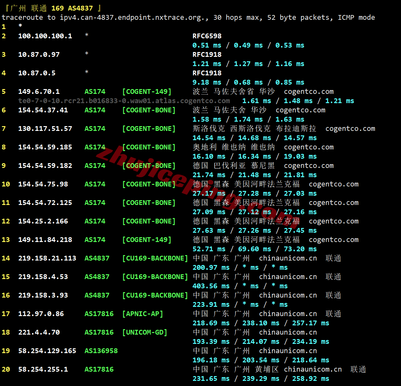Screen dimensions: 401x386
Task: Click IP address 219.158.21.113 at hop 14
Action: coord(47,258)
